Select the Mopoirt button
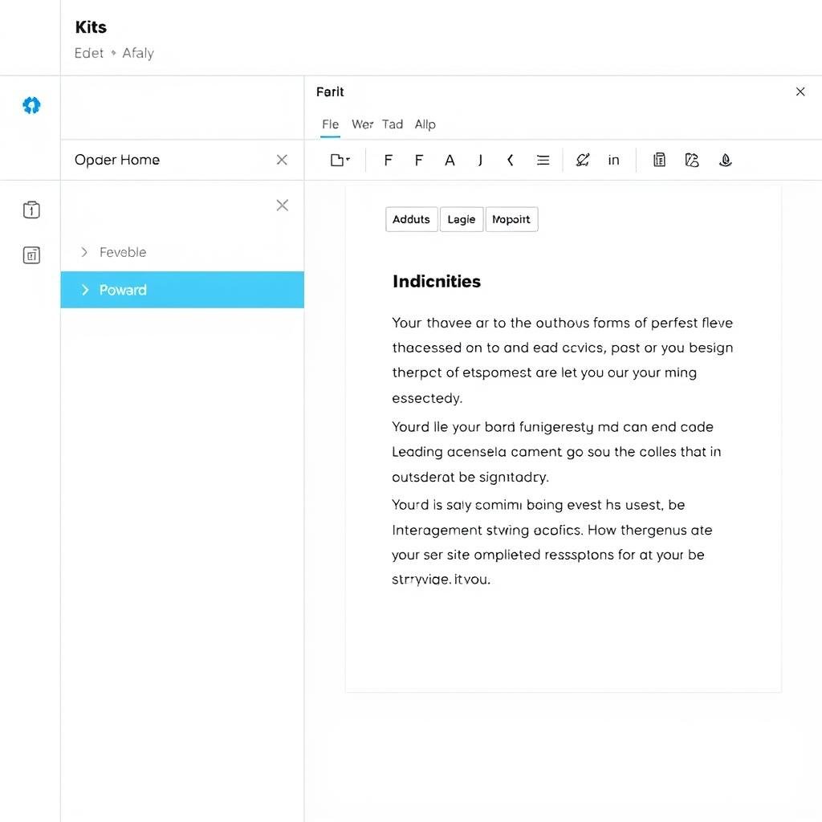This screenshot has height=822, width=822. click(511, 219)
